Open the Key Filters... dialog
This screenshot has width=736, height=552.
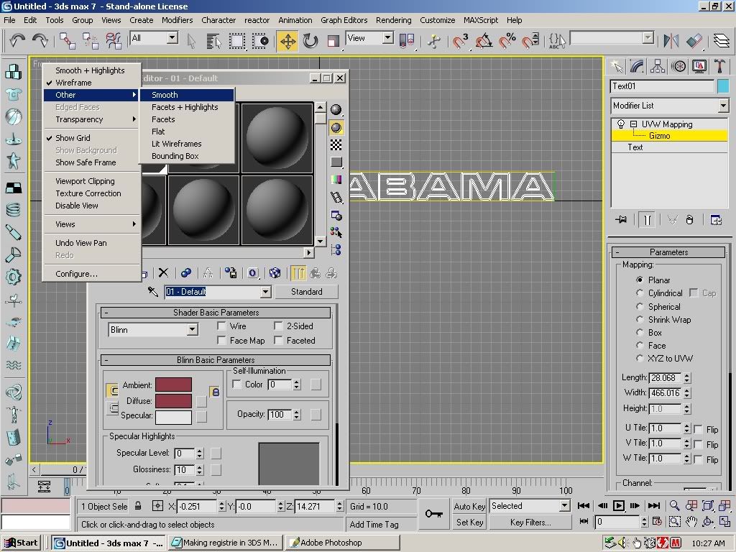(530, 522)
